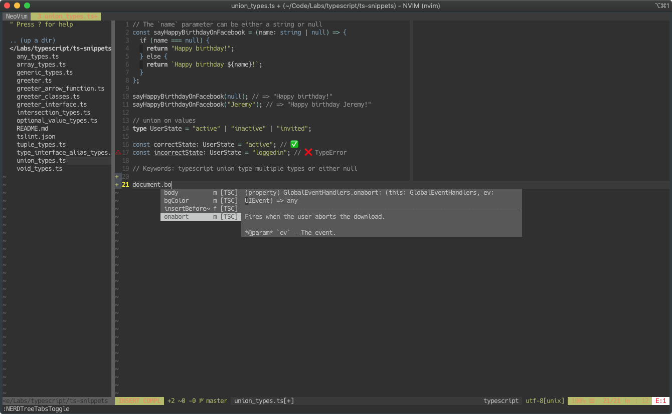Click the TypeError comment on line 17
Image resolution: width=672 pixels, height=414 pixels.
click(330, 153)
